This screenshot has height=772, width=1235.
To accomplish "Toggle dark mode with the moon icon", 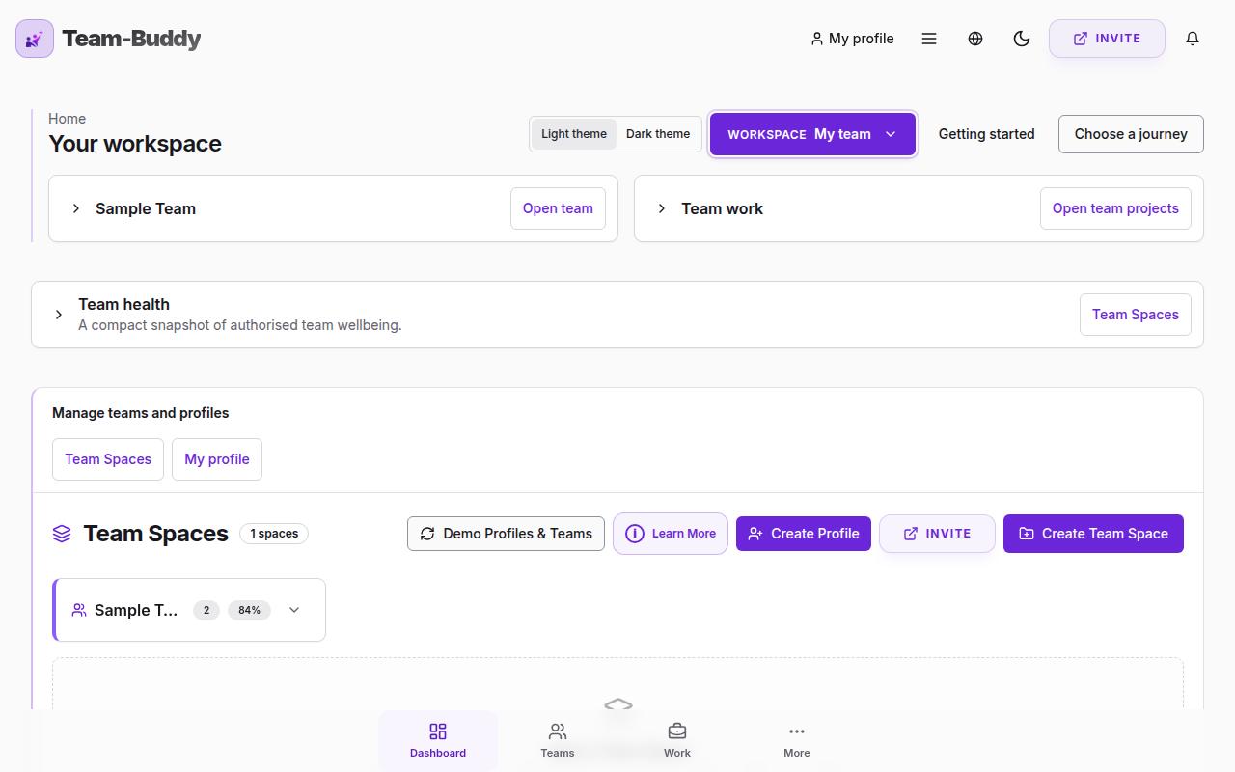I will point(1022,39).
